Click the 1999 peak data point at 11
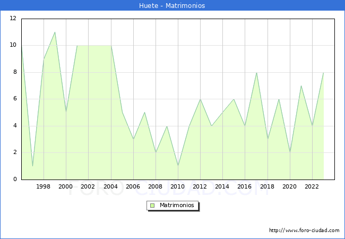The width and height of the screenshot is (345, 239). [55, 32]
